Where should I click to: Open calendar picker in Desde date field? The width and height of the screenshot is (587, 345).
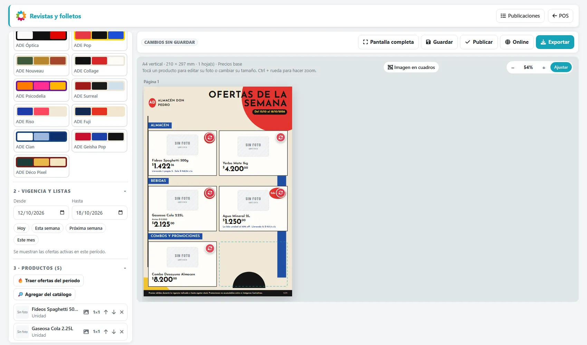(62, 213)
